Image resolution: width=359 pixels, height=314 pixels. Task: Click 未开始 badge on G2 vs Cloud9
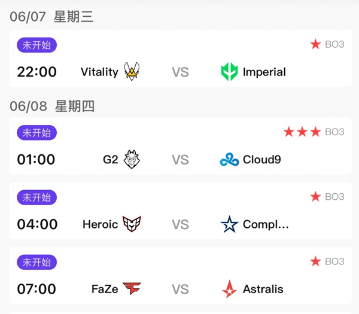point(36,133)
